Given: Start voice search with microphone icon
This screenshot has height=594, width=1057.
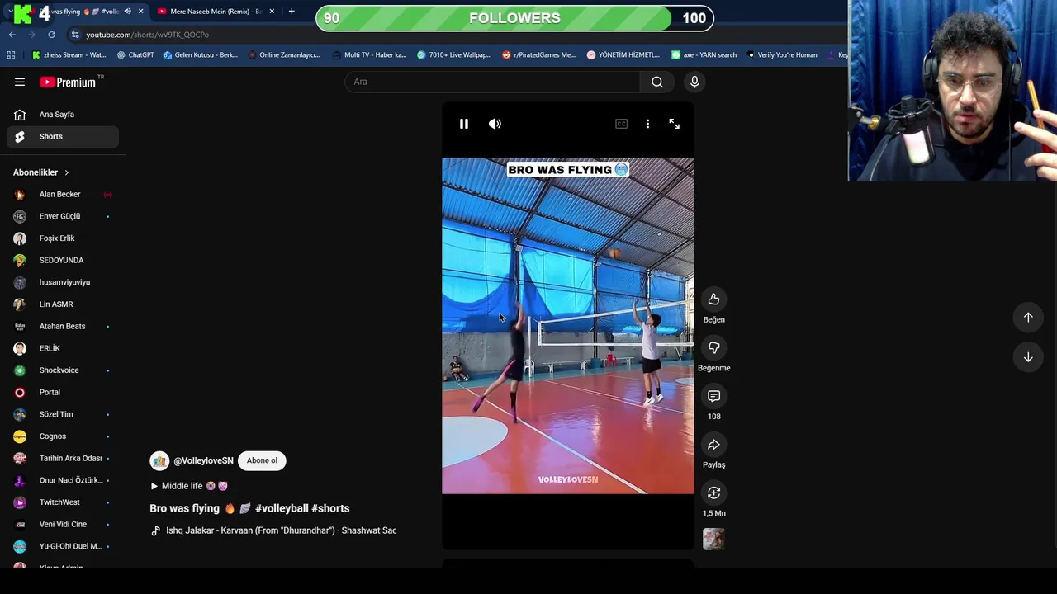Looking at the screenshot, I should tap(694, 82).
